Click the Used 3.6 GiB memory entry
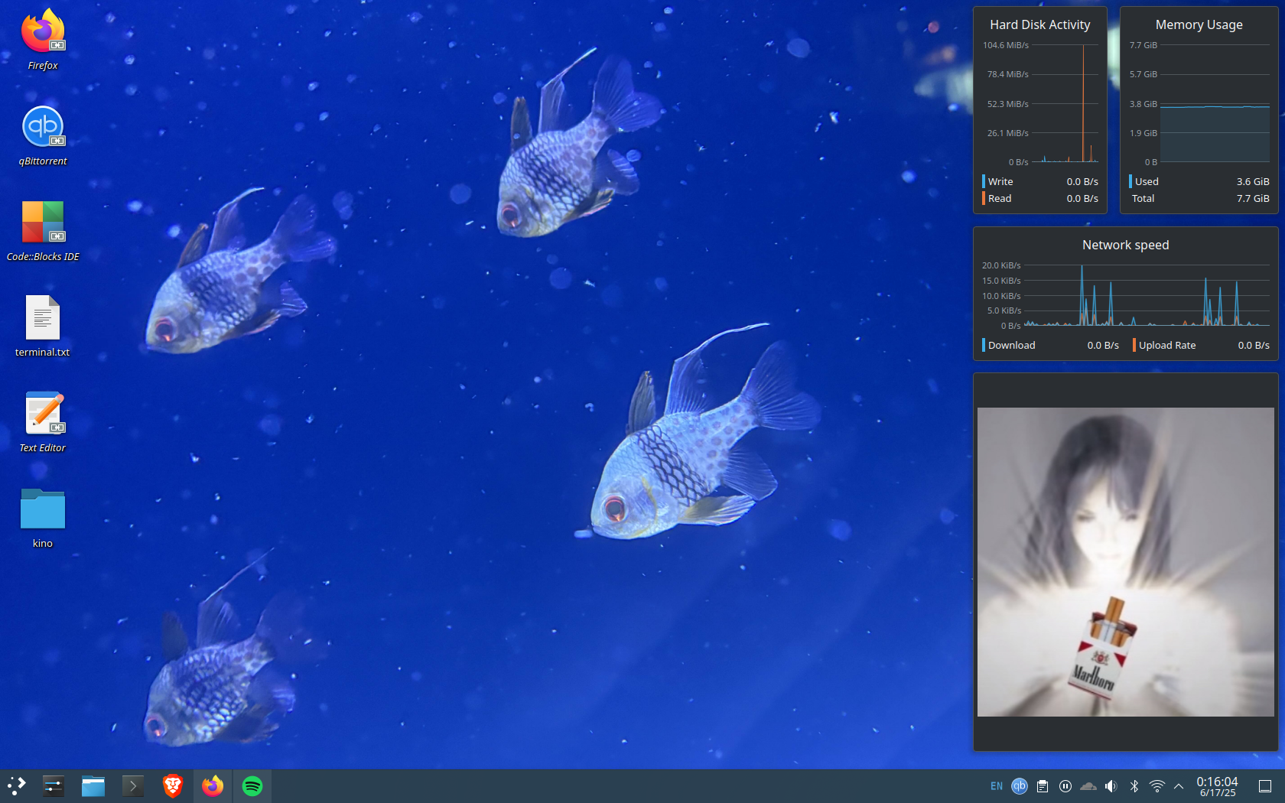This screenshot has width=1285, height=803. click(1199, 181)
